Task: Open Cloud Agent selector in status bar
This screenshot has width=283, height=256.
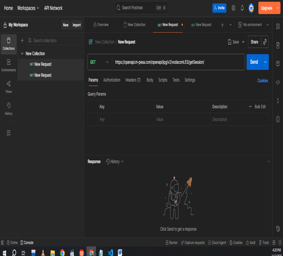Action: tap(217, 243)
